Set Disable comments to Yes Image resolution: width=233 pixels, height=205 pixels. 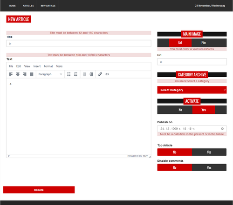point(209,167)
